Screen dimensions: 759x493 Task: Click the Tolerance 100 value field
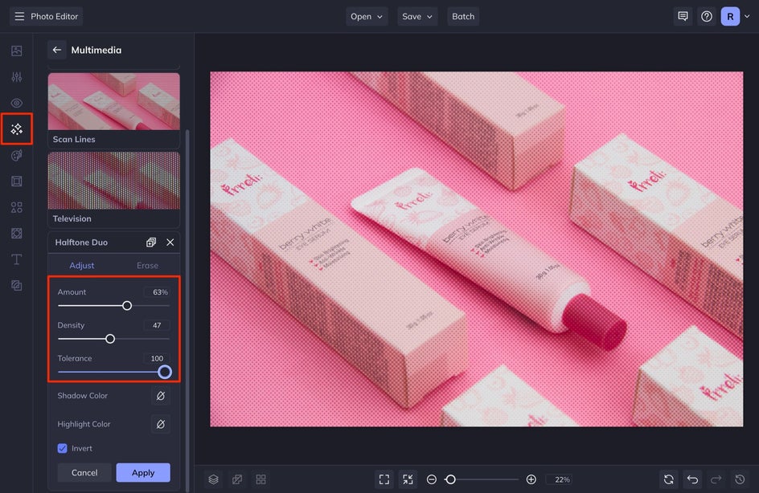(x=157, y=358)
